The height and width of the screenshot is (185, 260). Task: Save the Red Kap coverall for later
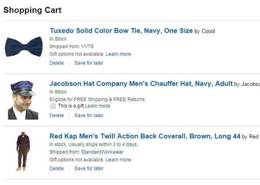pos(89,168)
